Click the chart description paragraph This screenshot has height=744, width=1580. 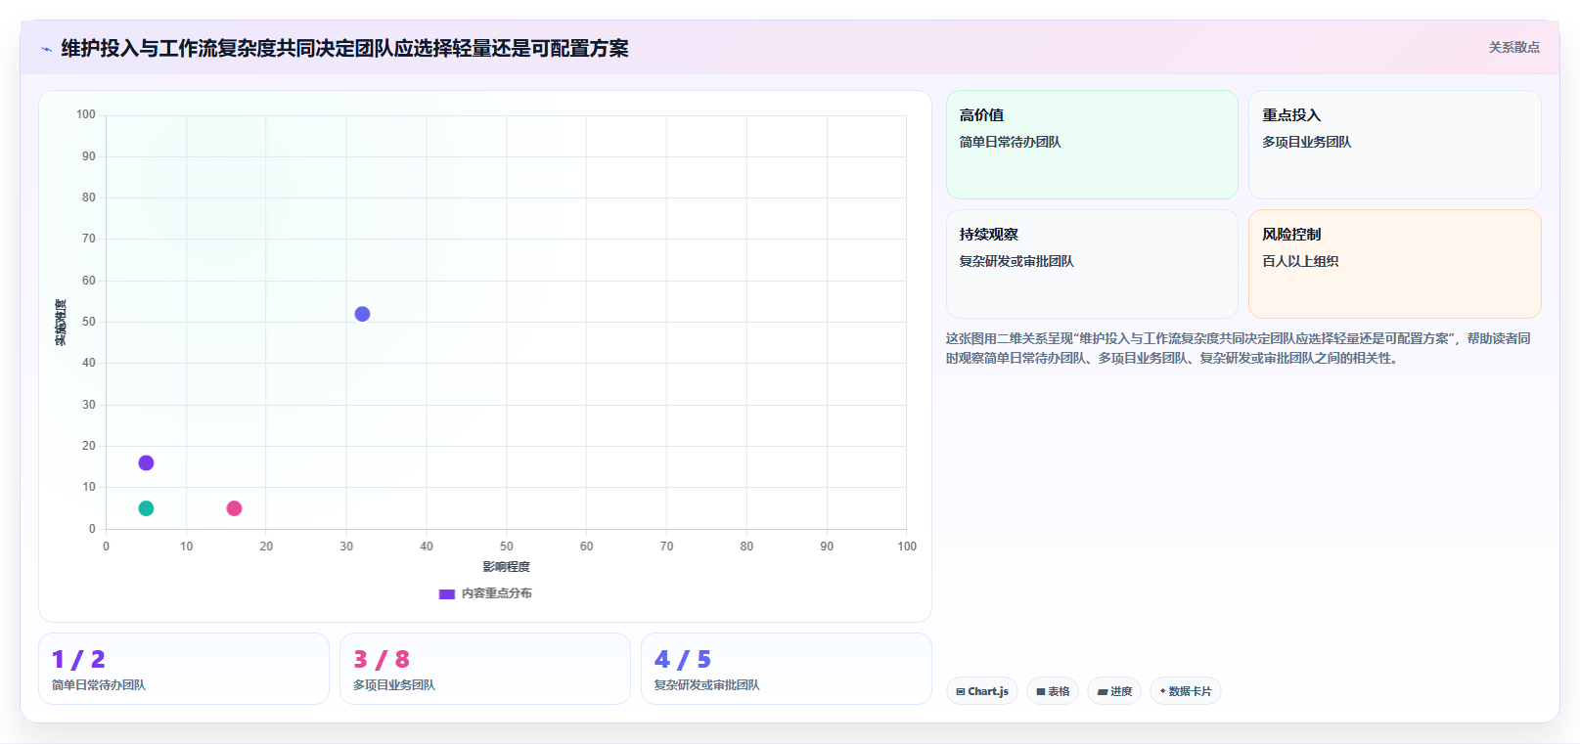[x=1239, y=348]
